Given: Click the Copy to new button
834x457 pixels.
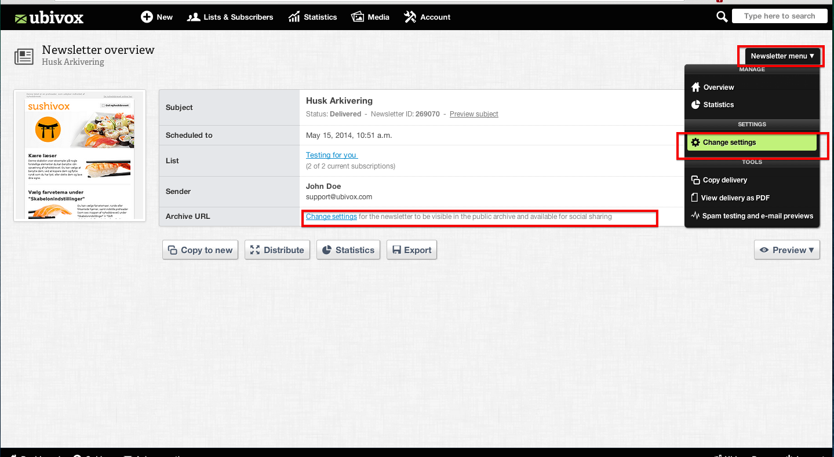Looking at the screenshot, I should (200, 250).
